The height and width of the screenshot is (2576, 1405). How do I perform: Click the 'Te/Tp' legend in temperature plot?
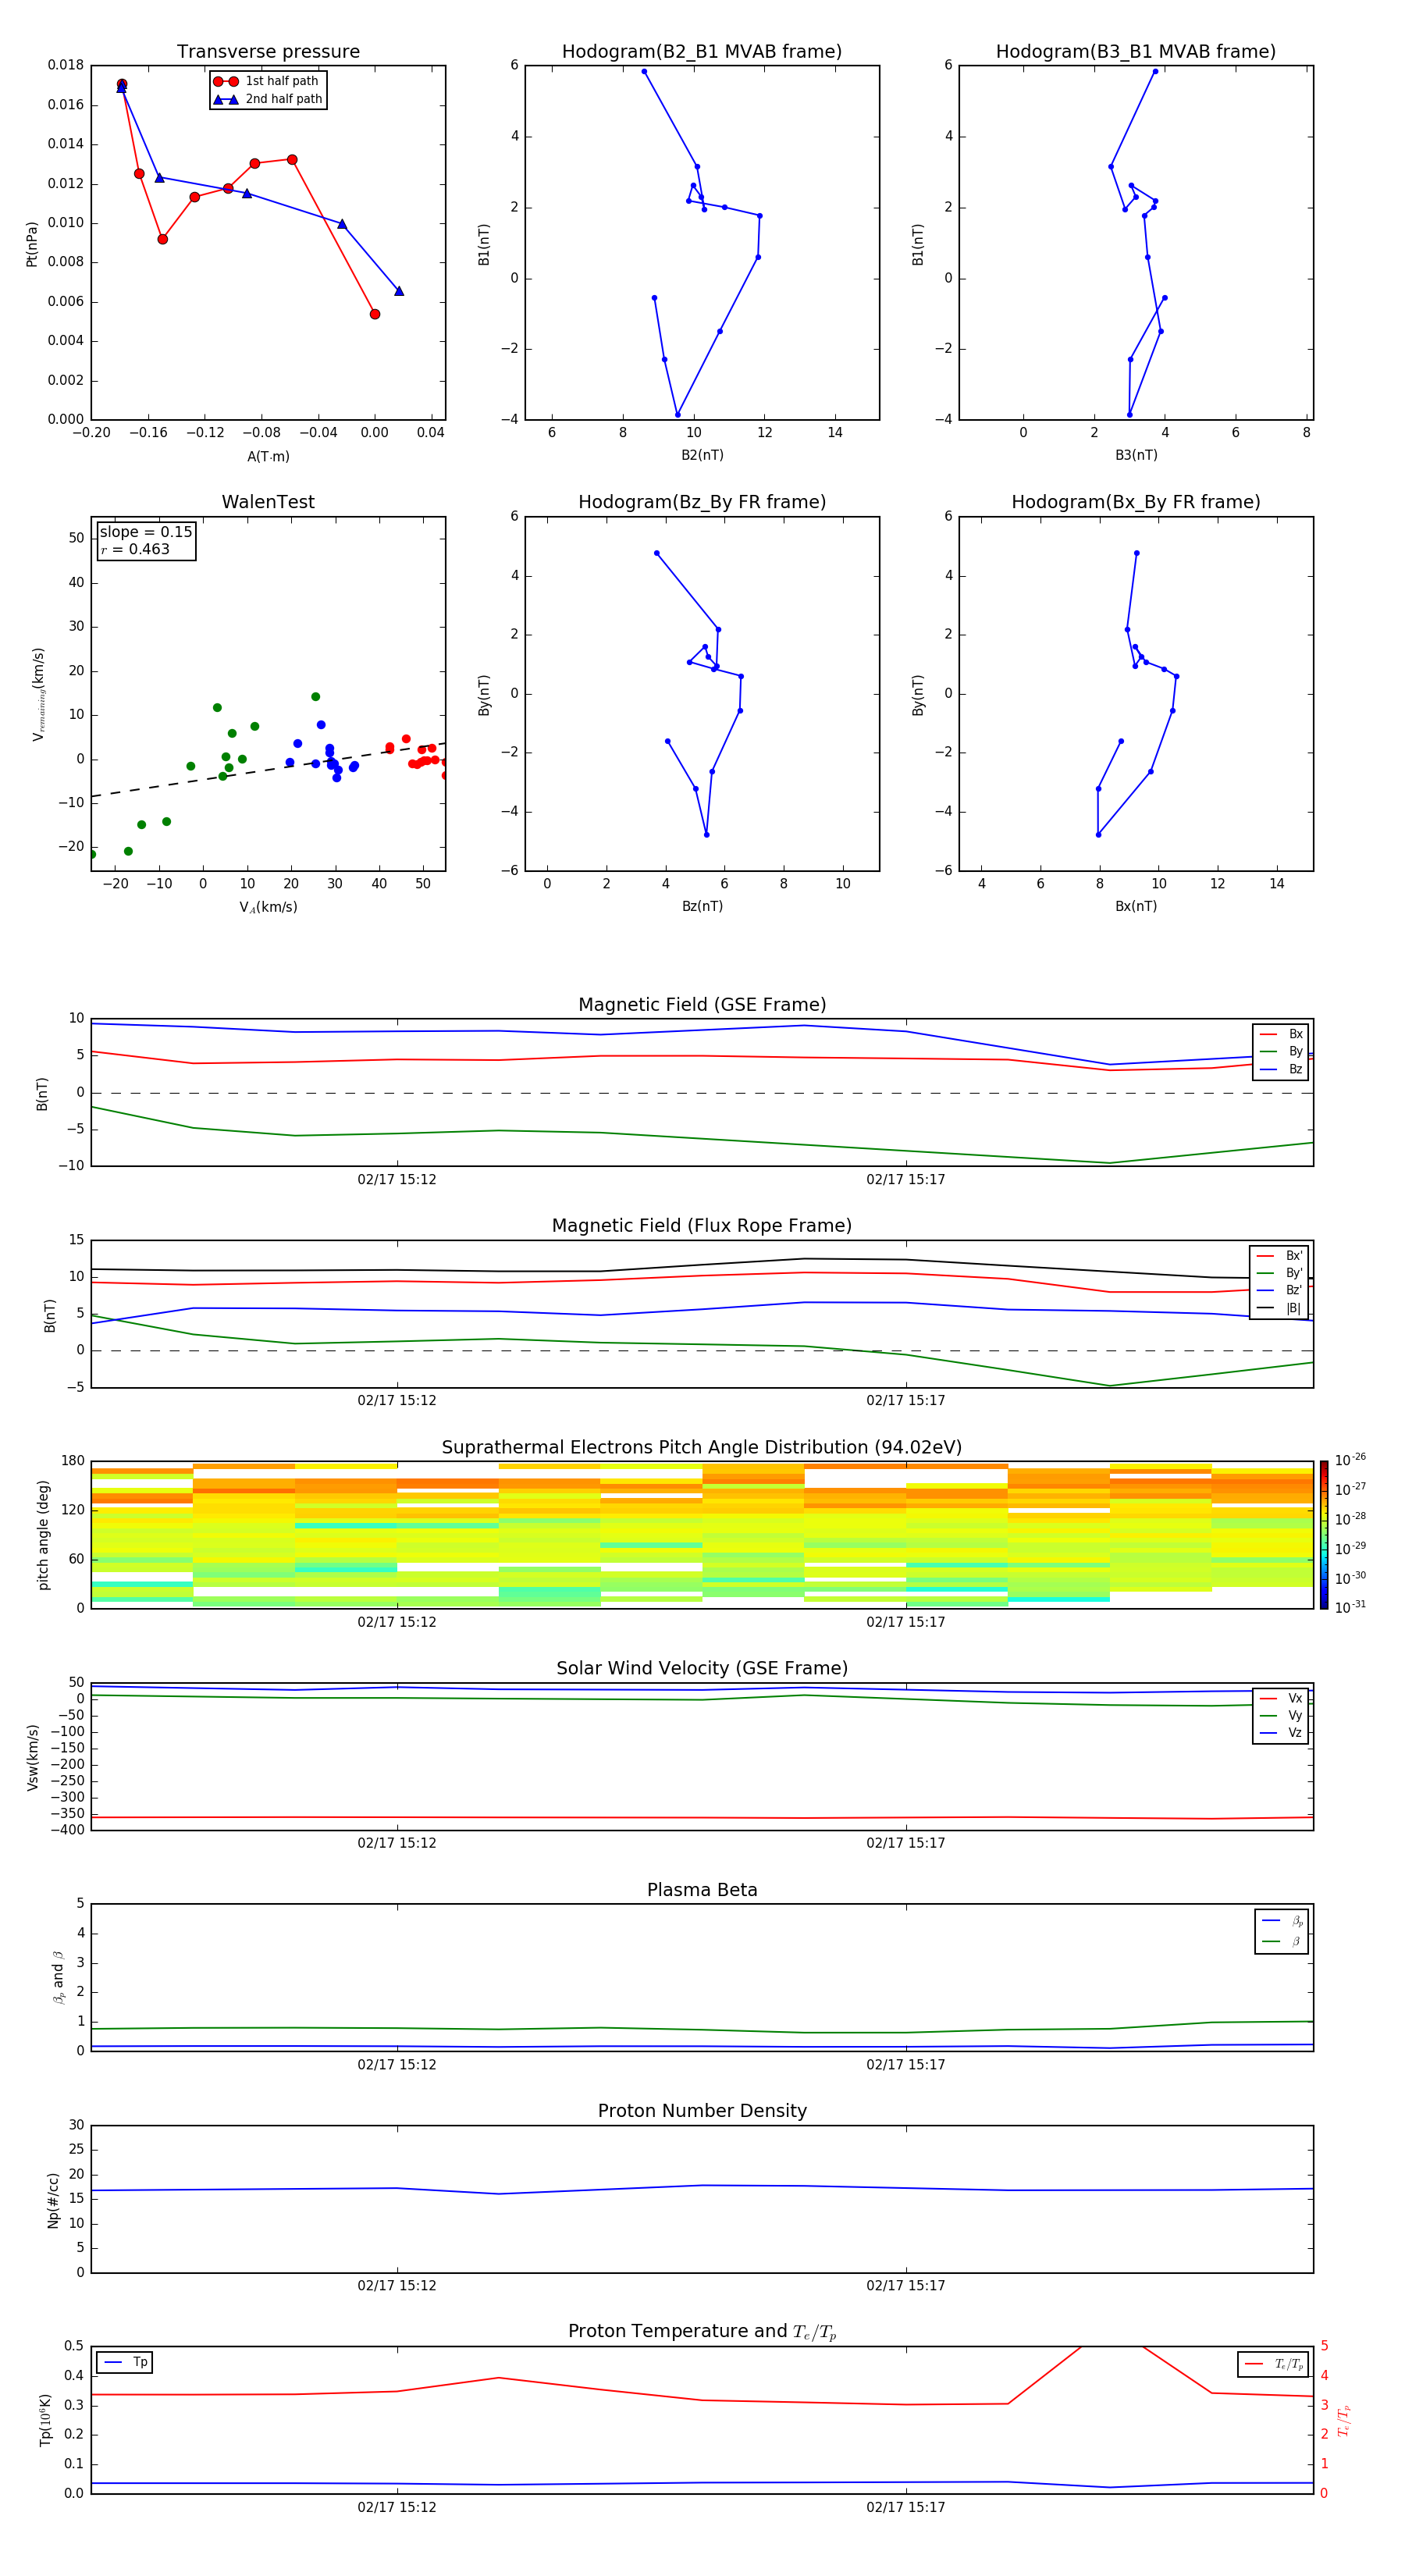tap(1274, 2364)
